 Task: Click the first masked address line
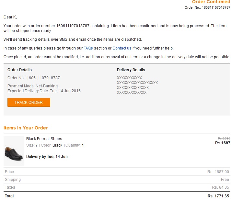[x=129, y=78]
